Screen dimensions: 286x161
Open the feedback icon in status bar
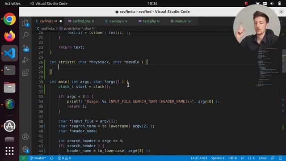273,158
